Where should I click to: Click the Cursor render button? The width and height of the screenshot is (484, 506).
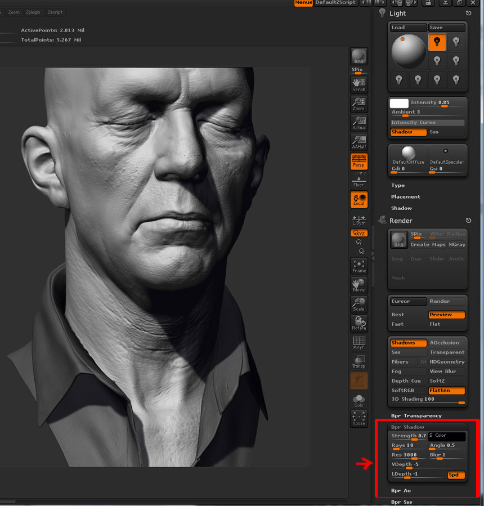tap(408, 302)
